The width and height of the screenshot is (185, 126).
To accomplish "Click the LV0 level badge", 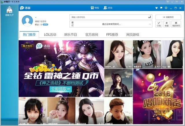I will (x=45, y=25).
